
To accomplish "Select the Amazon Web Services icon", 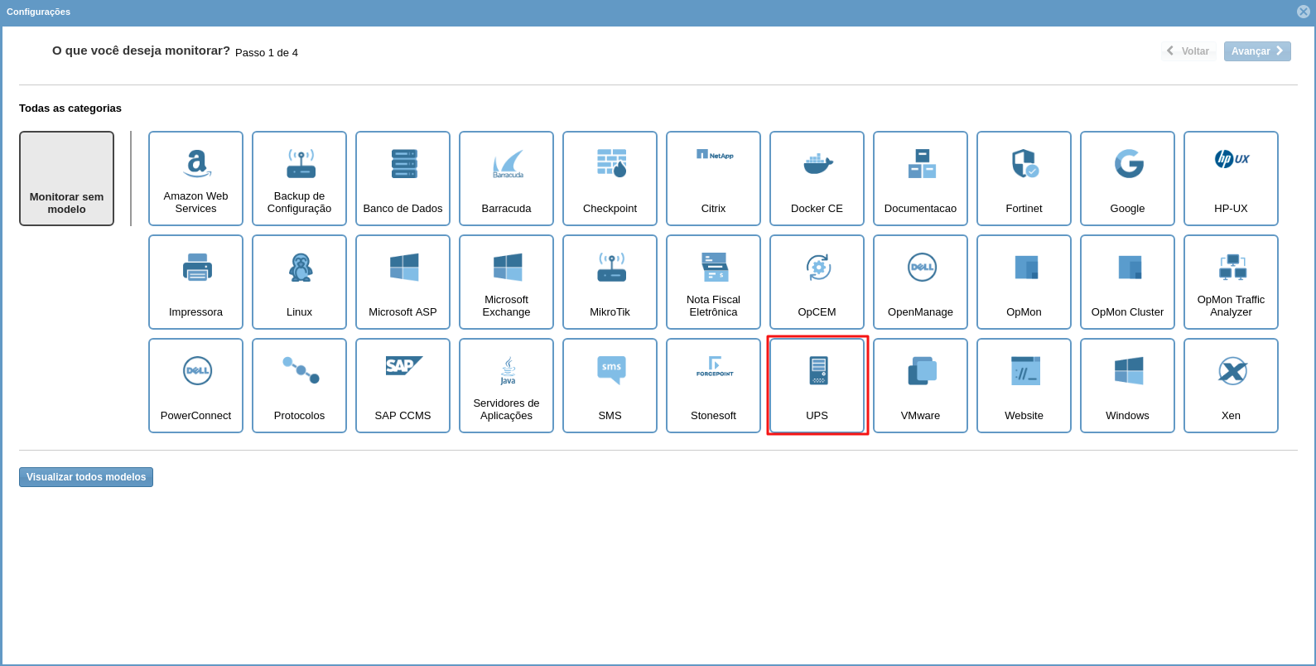I will tap(196, 163).
